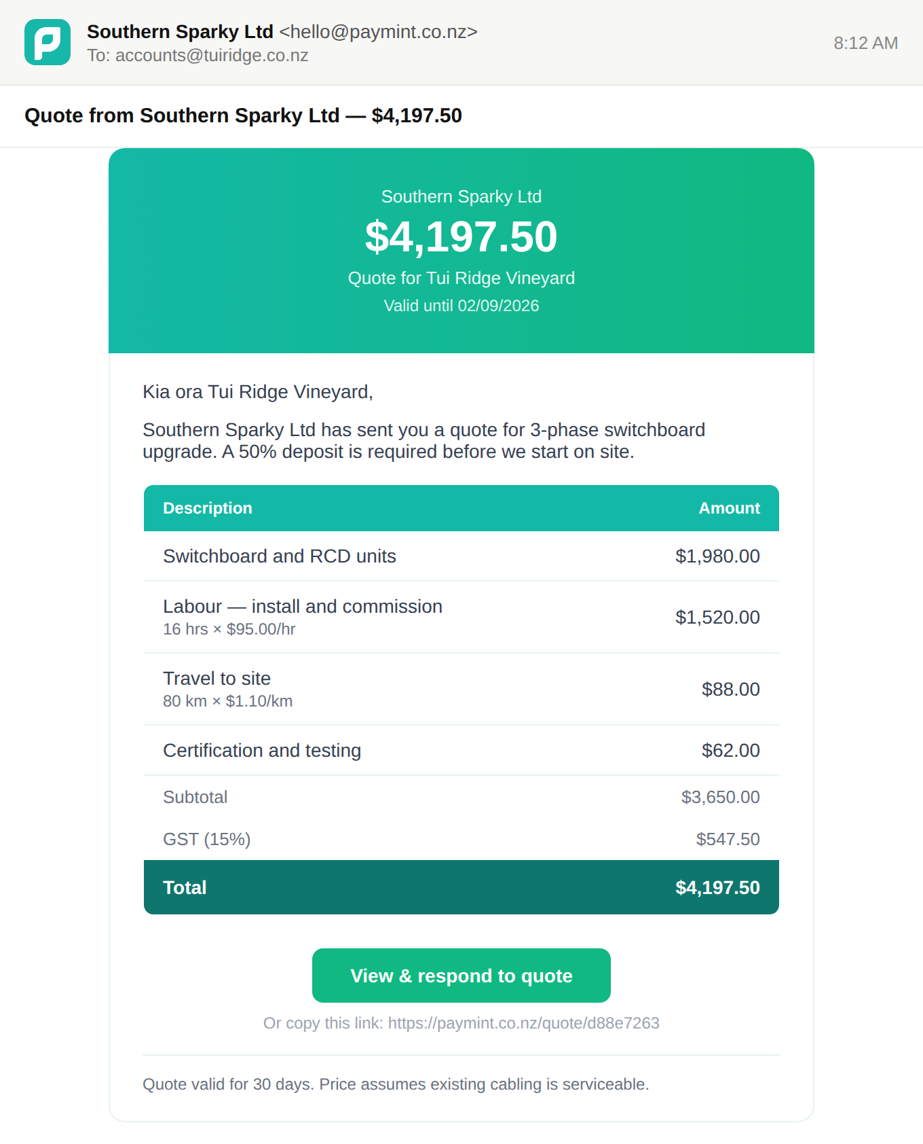
Task: Click the View & respond to quote button
Action: 461,976
